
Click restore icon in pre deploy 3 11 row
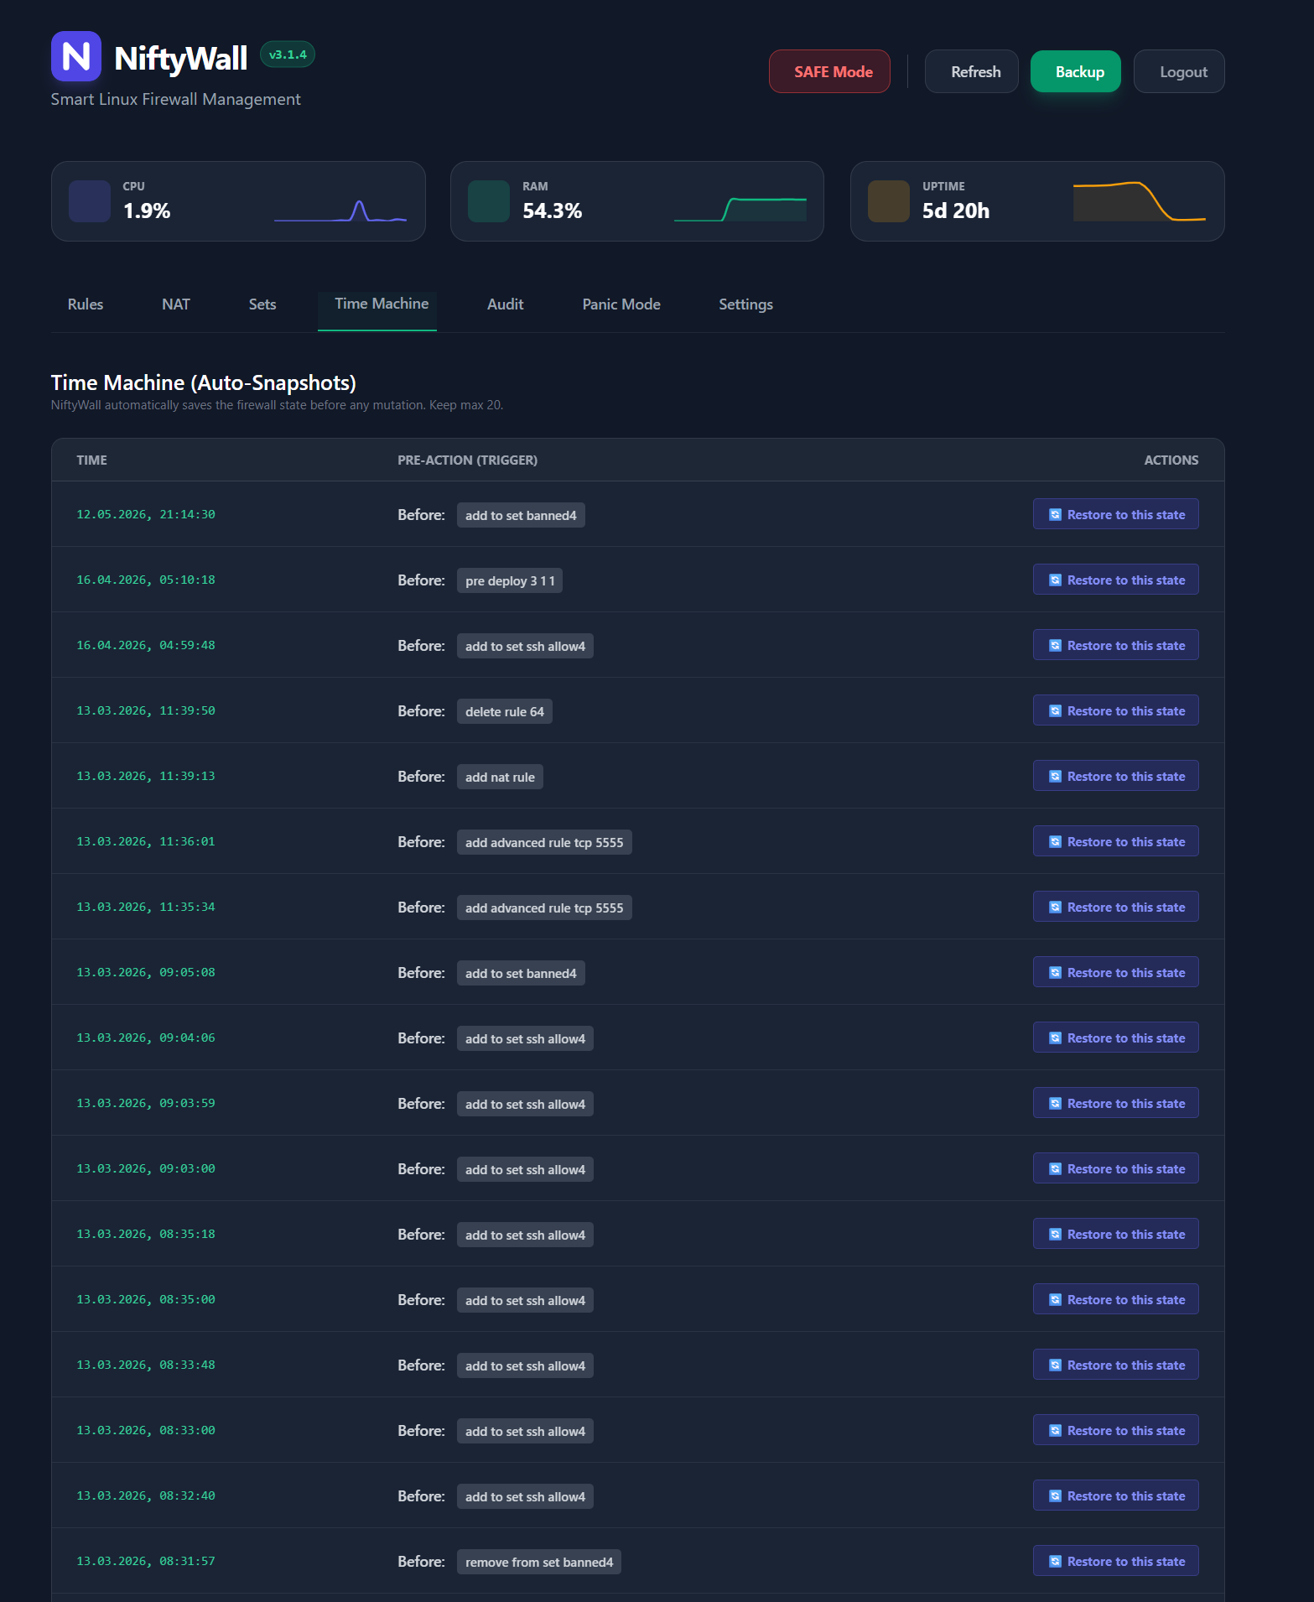[x=1055, y=580]
